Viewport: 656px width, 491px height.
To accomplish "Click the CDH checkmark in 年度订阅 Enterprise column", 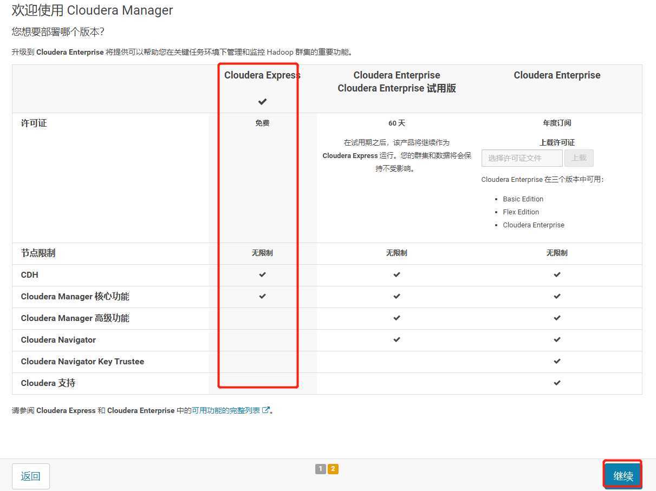I will point(557,274).
